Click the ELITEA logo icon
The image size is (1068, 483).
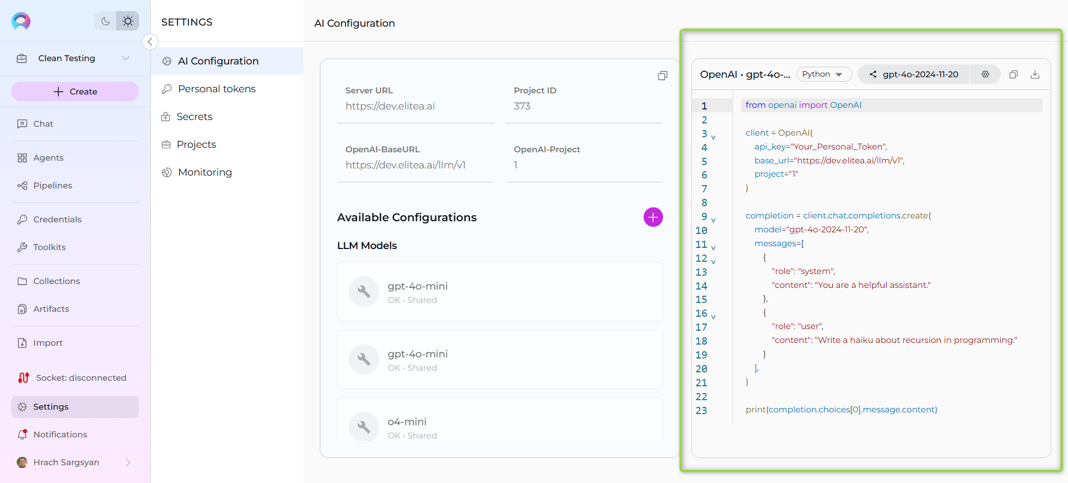pos(21,21)
